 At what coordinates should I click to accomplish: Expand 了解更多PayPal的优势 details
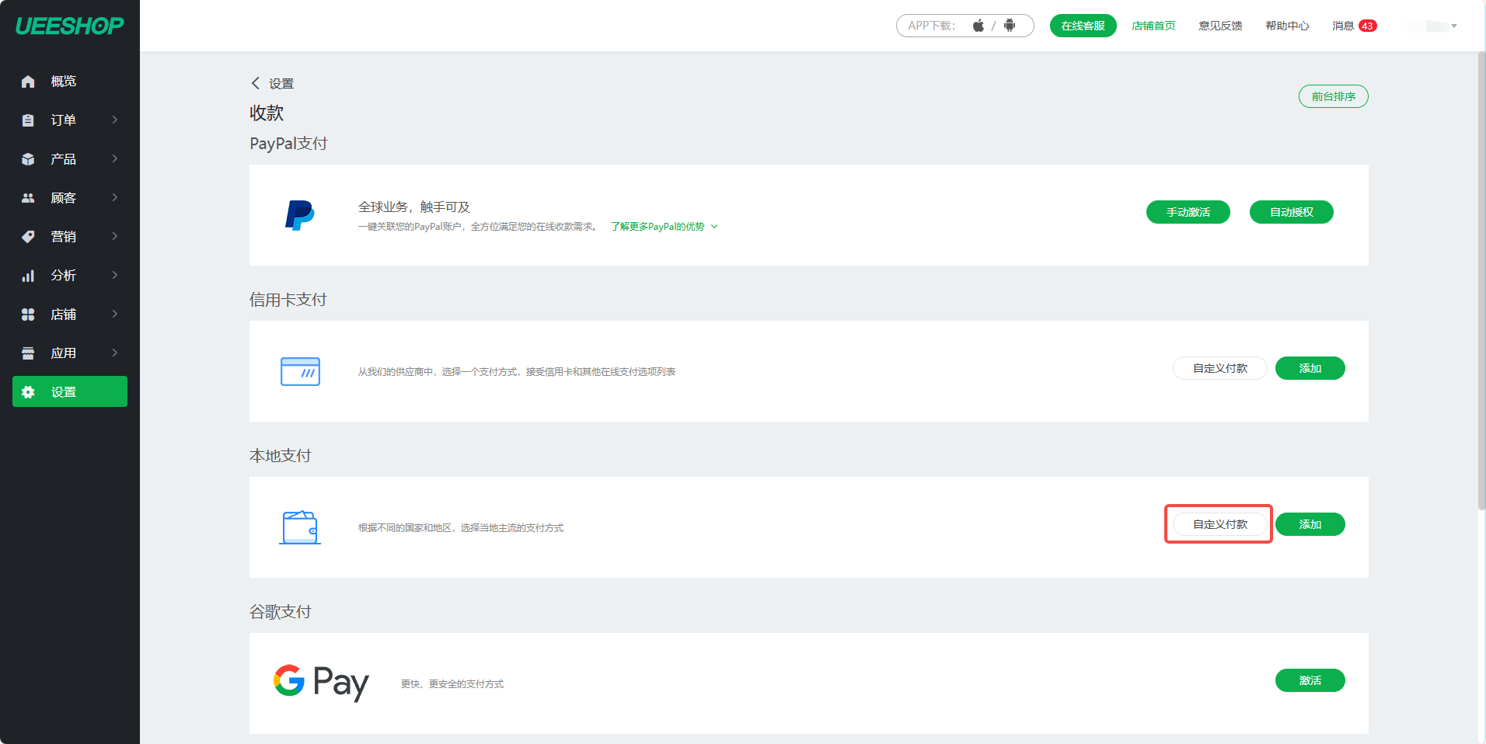tap(664, 227)
